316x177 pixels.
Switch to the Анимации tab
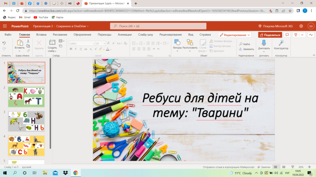pyautogui.click(x=125, y=34)
